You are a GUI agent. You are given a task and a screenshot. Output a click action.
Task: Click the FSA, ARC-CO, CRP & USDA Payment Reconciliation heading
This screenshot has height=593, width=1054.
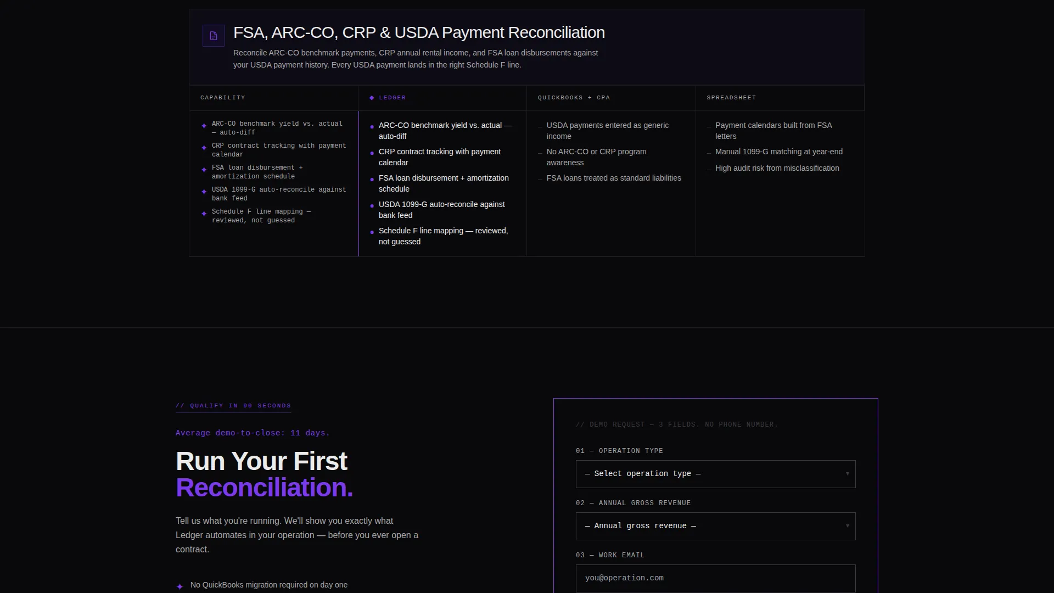(419, 32)
